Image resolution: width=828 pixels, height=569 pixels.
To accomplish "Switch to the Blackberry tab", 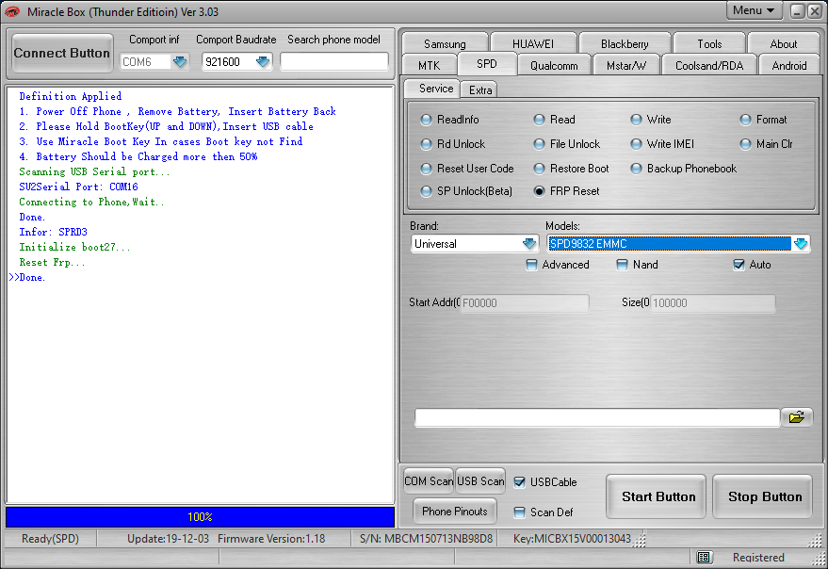I will [x=625, y=44].
